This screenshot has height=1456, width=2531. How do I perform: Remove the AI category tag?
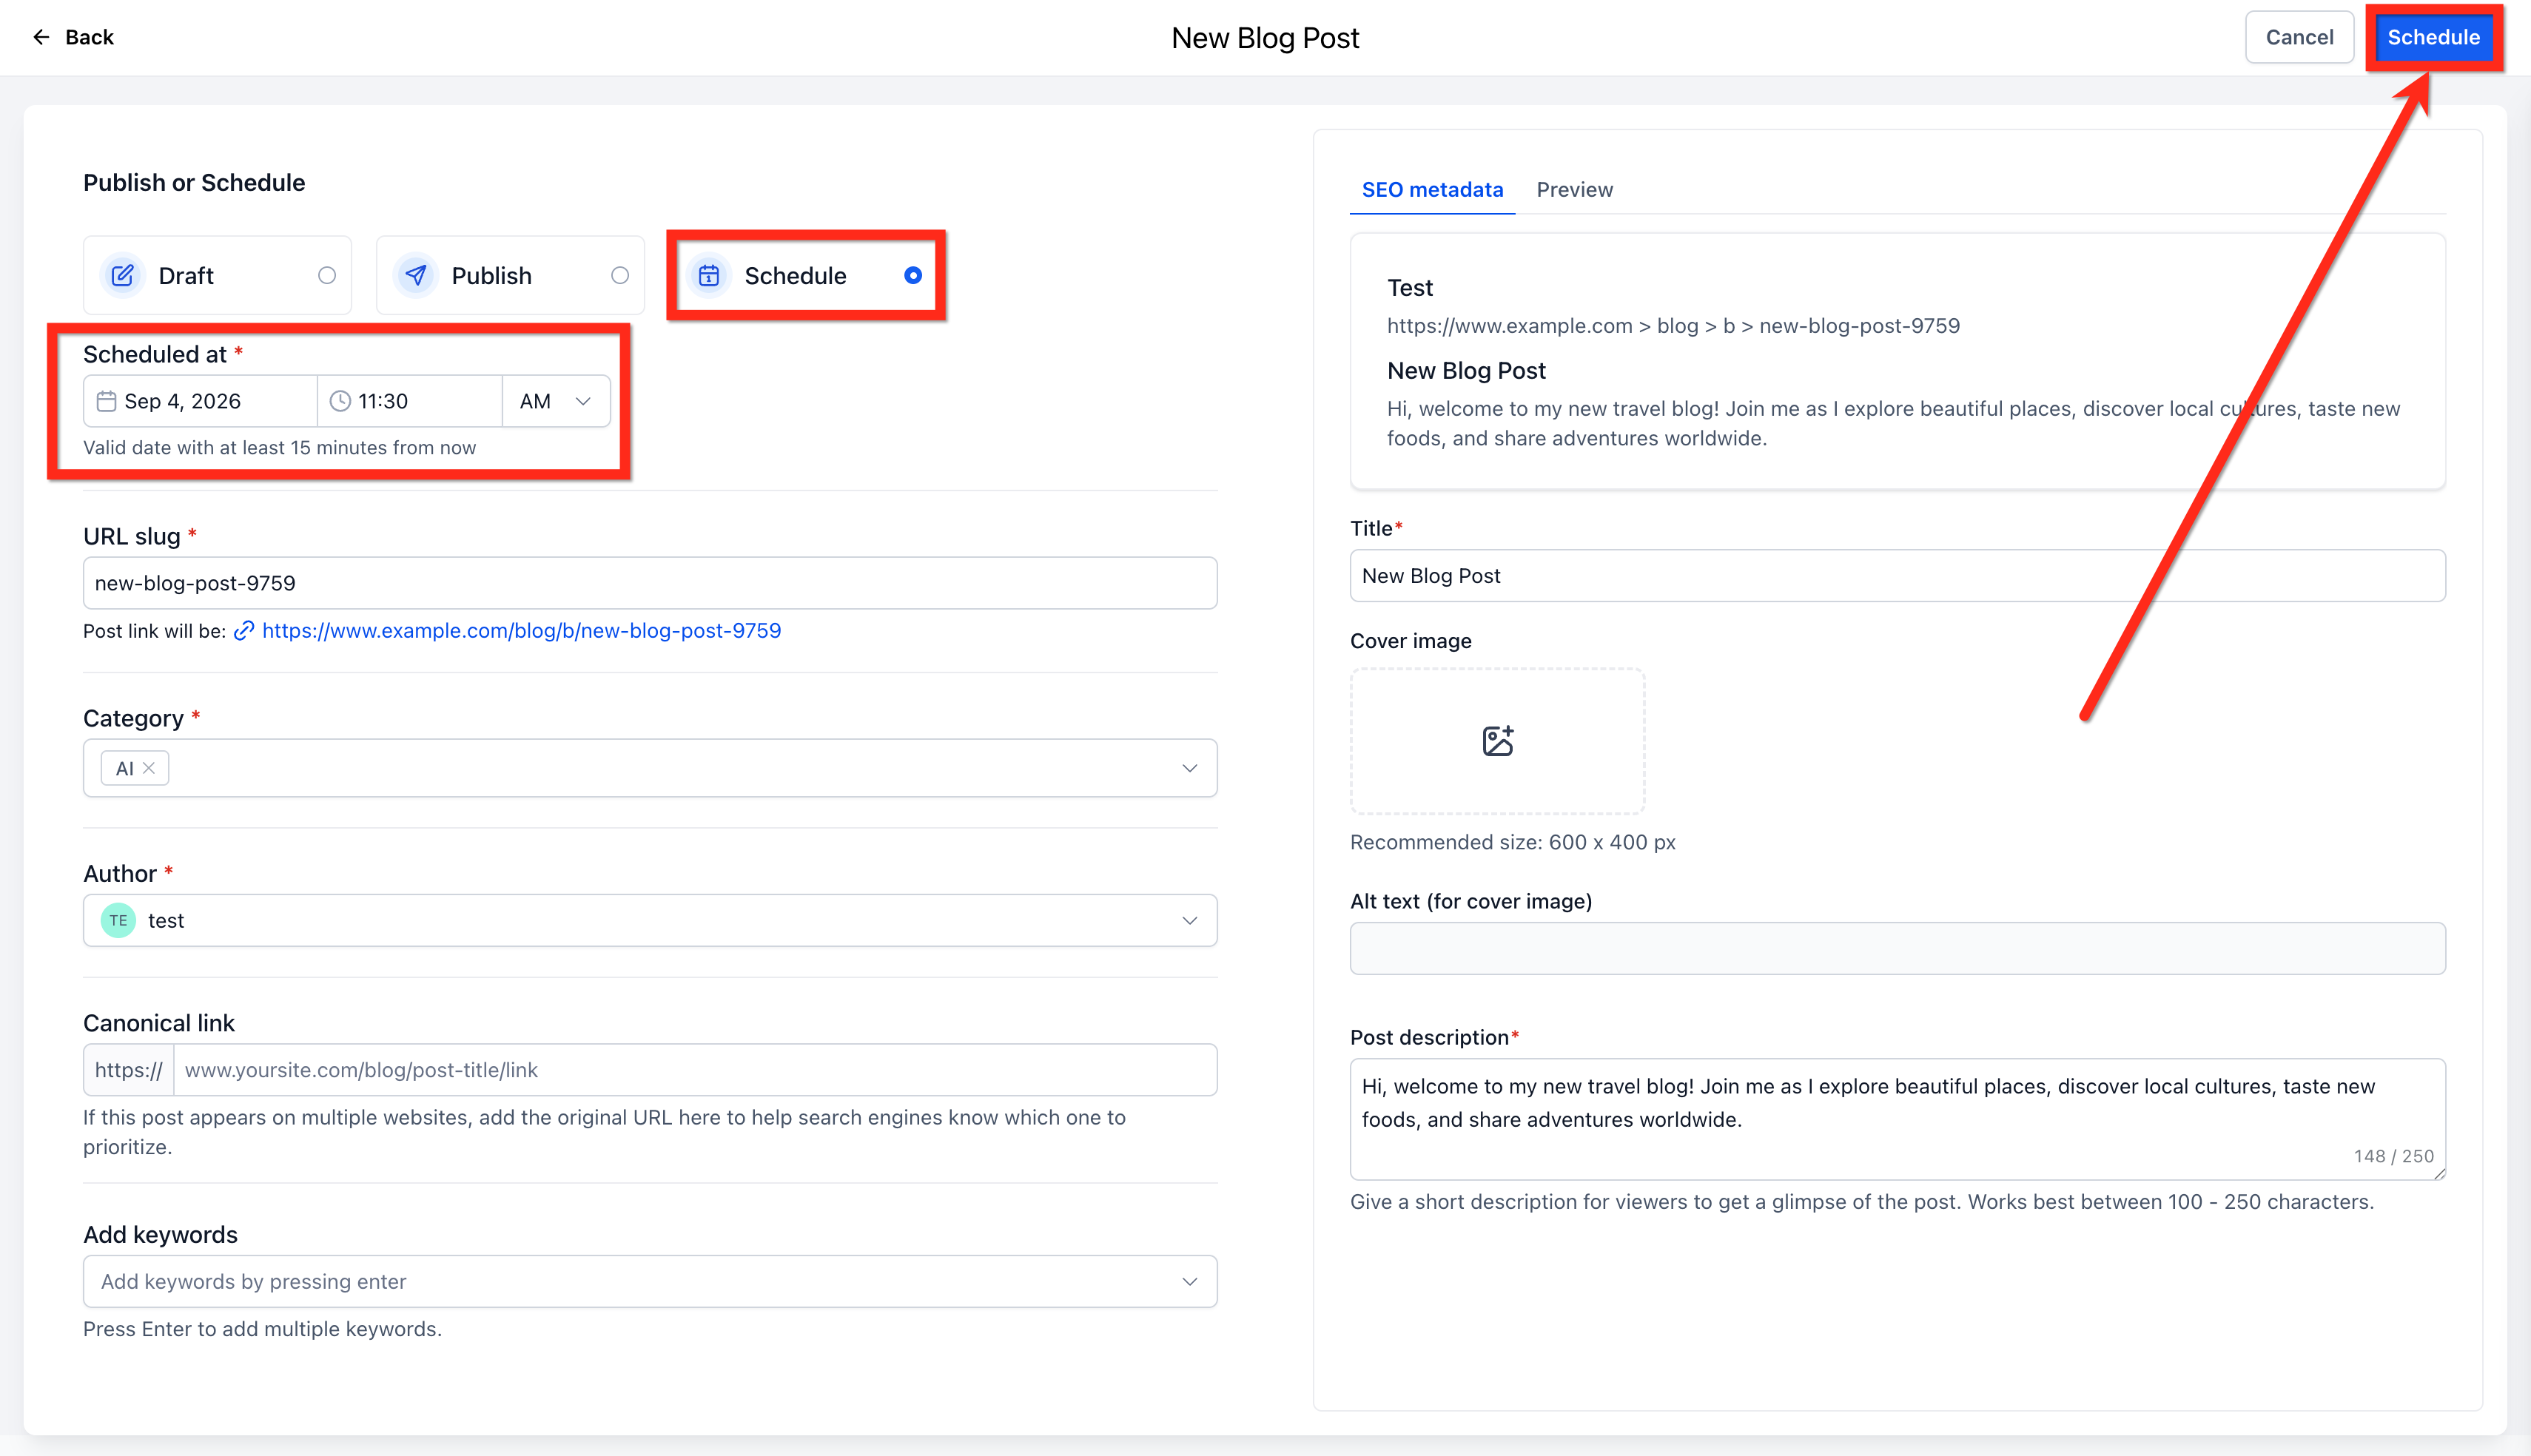point(149,768)
